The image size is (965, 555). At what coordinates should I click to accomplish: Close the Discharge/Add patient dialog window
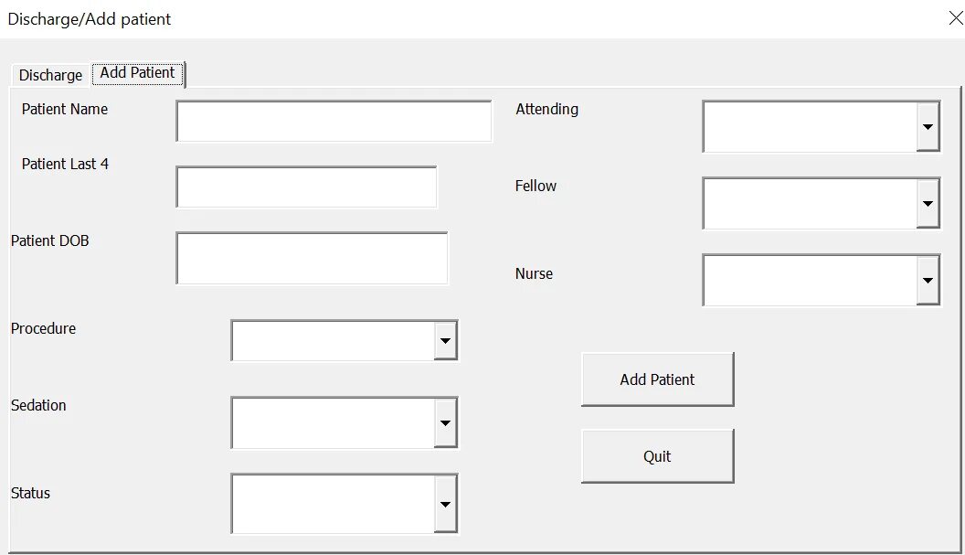[x=956, y=18]
